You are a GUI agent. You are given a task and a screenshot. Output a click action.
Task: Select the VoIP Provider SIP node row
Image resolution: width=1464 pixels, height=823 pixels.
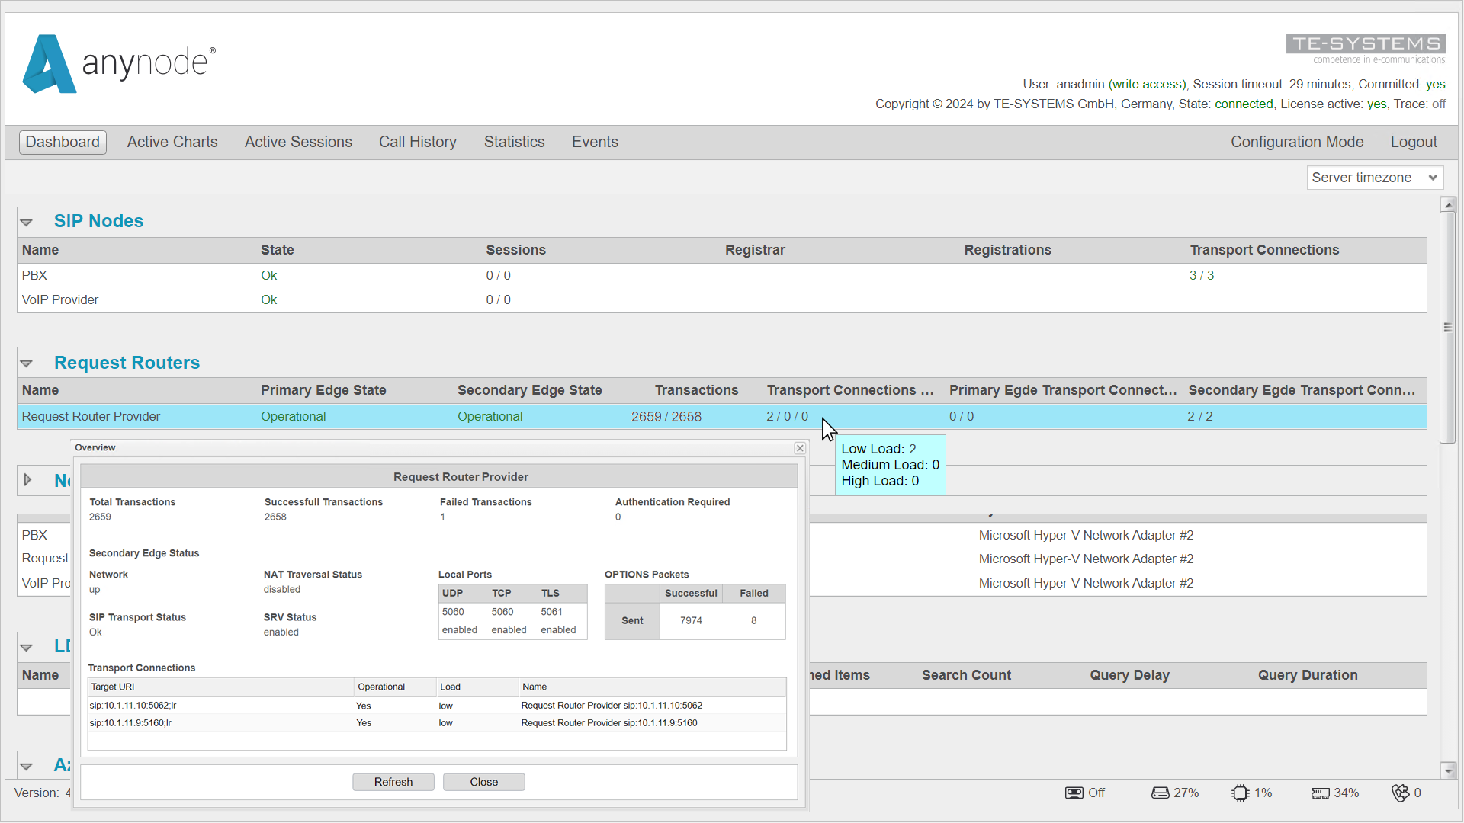point(722,300)
